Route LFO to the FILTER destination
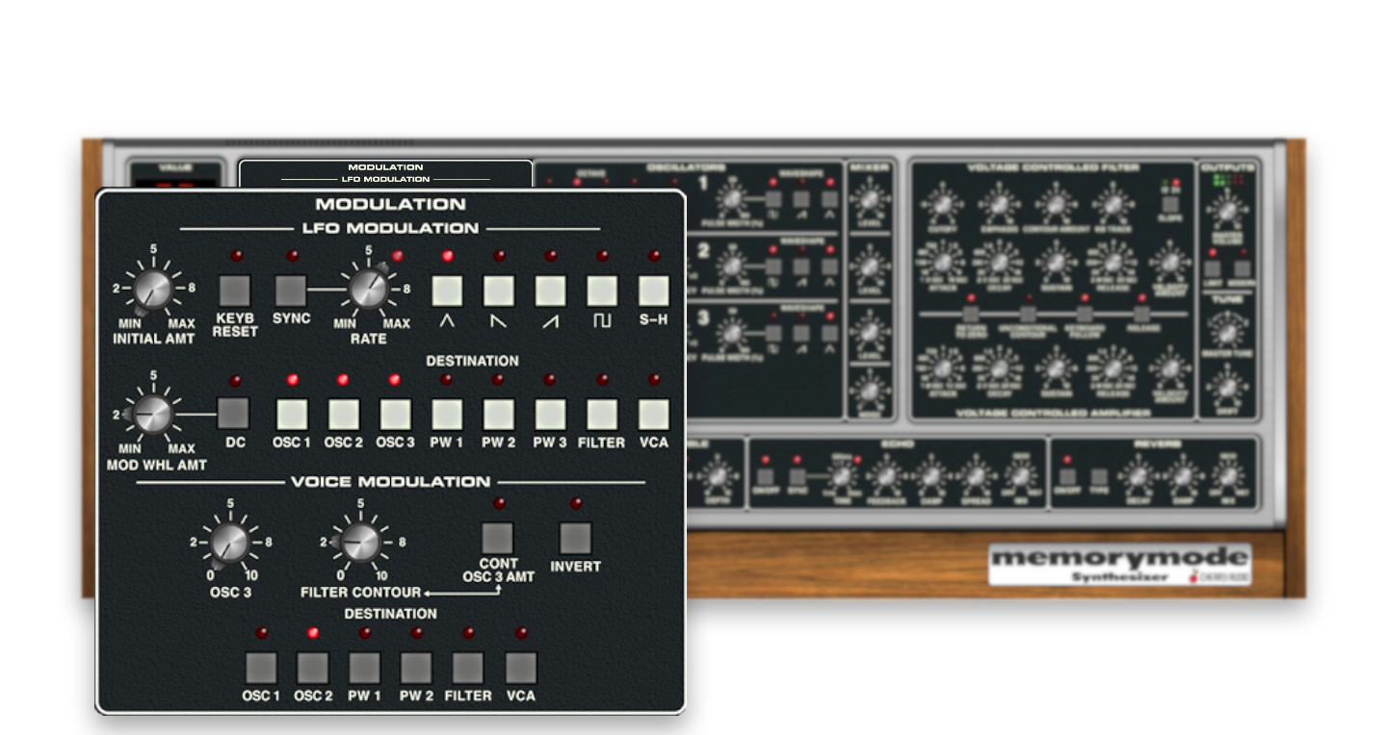Screen dimensions: 1387x735 click(x=602, y=414)
